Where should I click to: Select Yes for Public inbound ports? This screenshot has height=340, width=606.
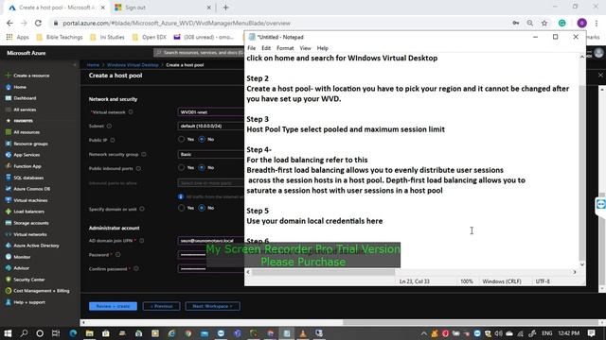(x=181, y=168)
